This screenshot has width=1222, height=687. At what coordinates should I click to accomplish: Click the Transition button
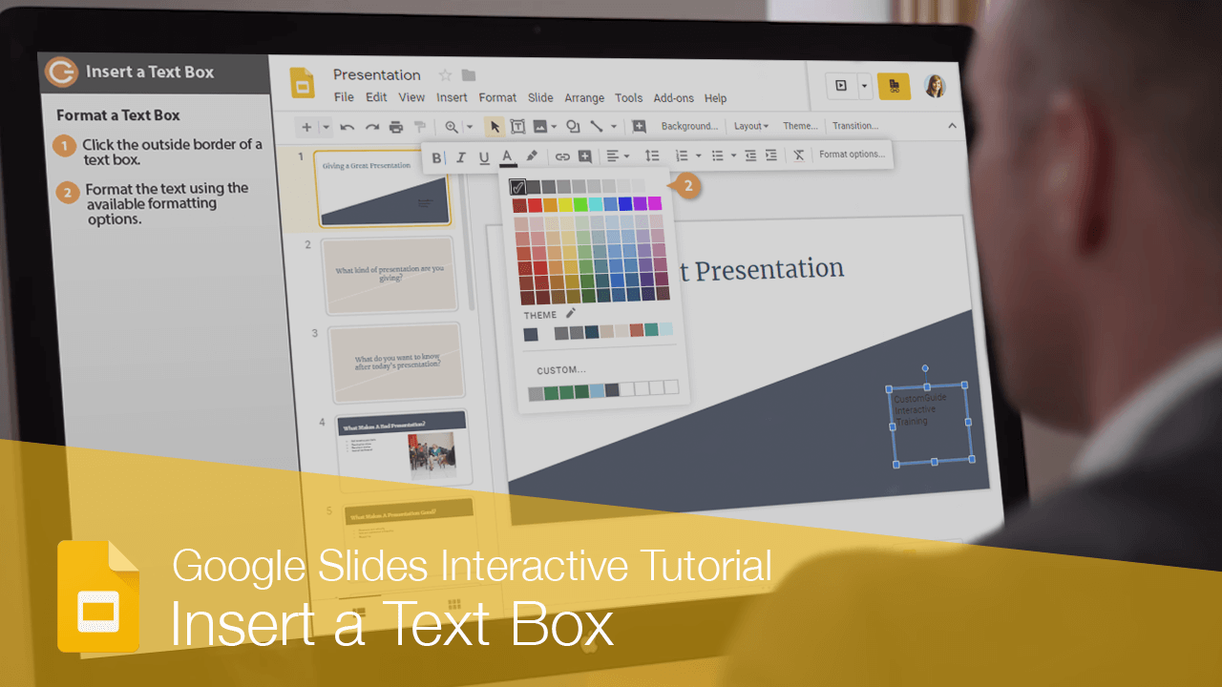point(855,125)
